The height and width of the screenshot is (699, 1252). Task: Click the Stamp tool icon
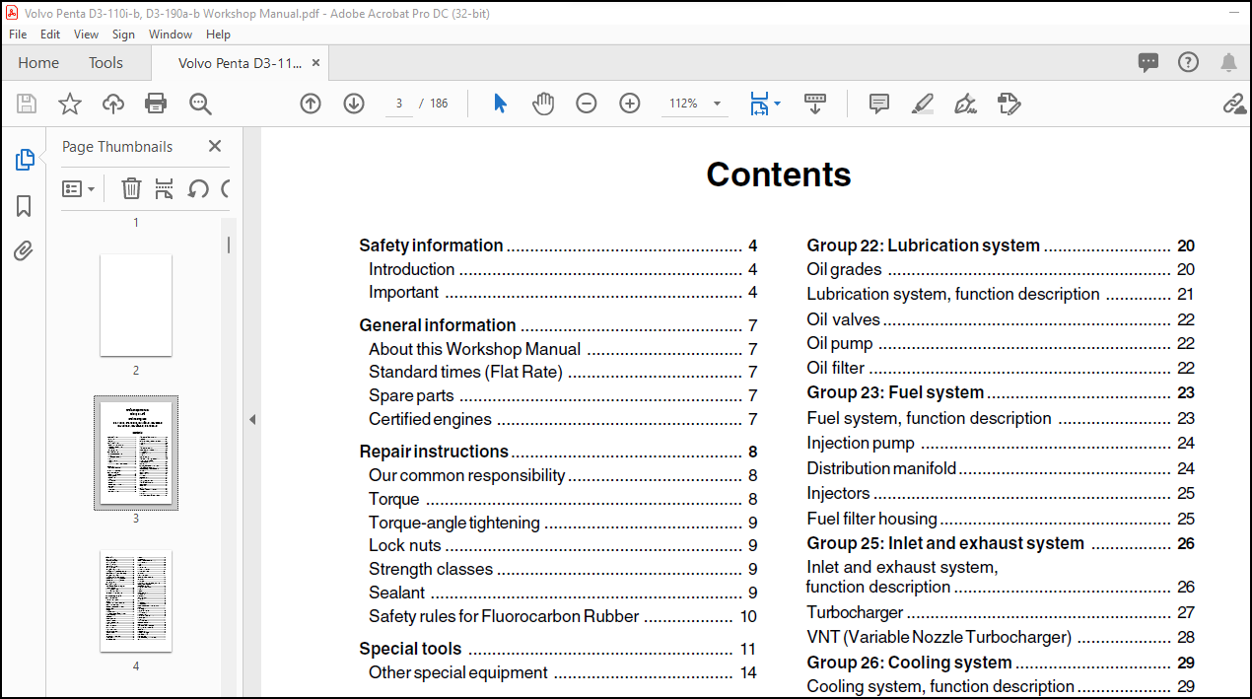pyautogui.click(x=1009, y=104)
